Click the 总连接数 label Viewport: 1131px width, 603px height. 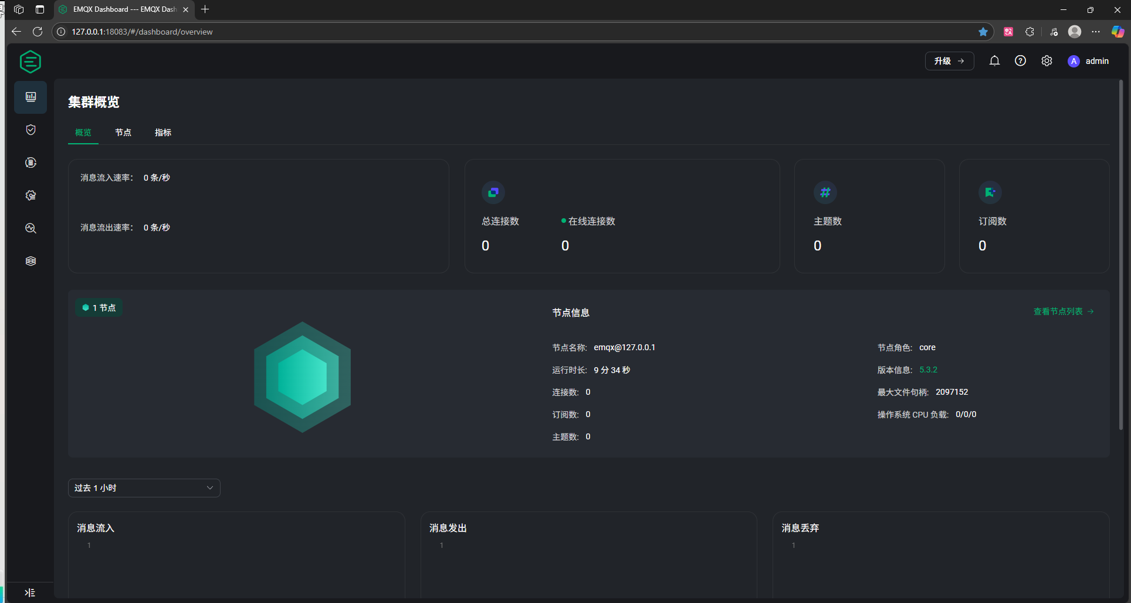[x=500, y=221]
